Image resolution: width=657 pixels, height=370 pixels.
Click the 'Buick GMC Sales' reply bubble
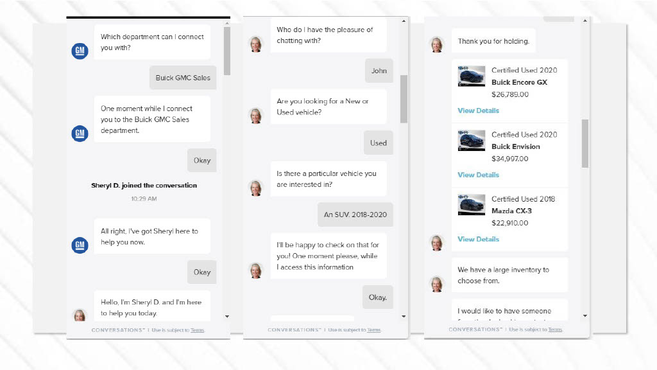pyautogui.click(x=183, y=78)
